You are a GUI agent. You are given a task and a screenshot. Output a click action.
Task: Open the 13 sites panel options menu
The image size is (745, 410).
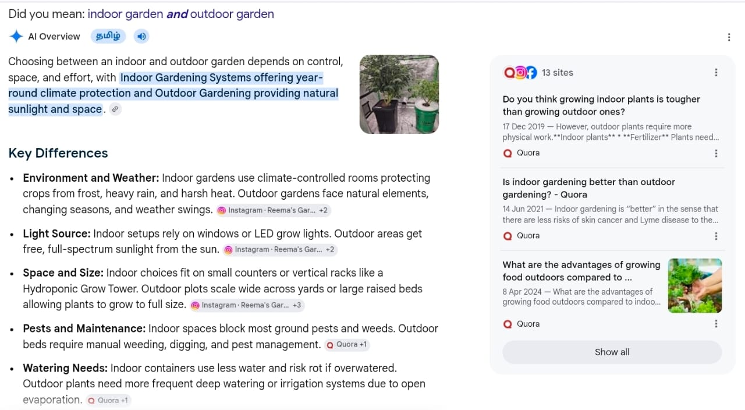tap(716, 73)
